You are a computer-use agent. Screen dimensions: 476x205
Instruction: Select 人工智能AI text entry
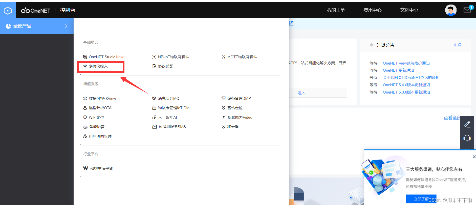point(167,118)
